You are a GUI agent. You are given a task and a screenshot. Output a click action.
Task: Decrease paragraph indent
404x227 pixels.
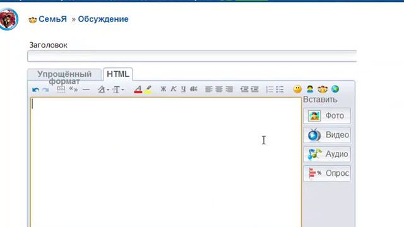[244, 90]
